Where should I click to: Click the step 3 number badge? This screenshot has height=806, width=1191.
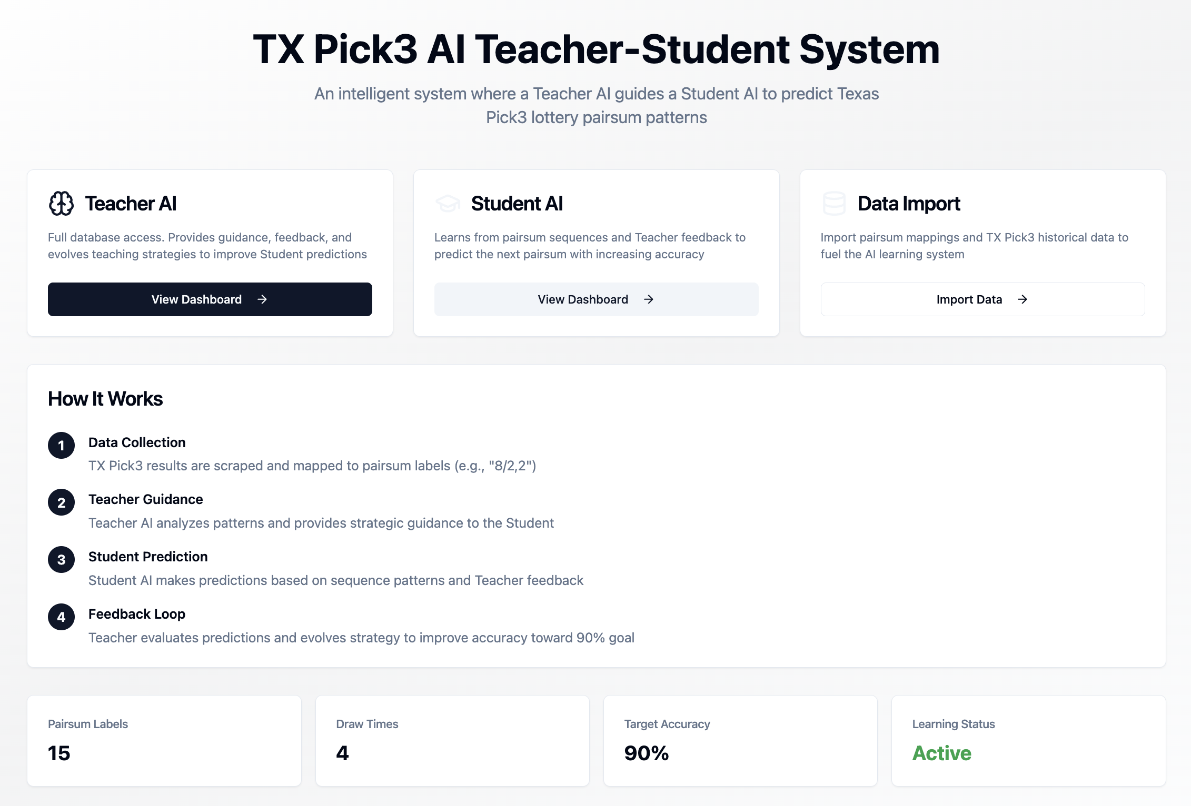[x=61, y=560]
